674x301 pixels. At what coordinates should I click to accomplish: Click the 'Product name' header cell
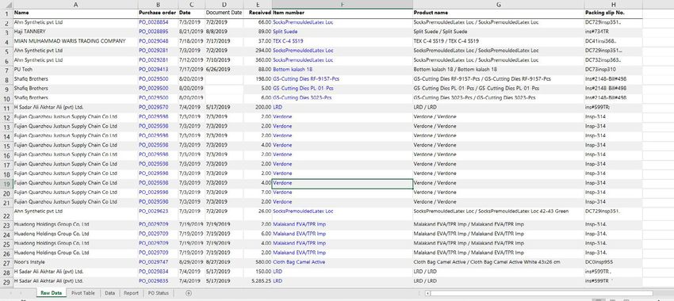(x=499, y=13)
